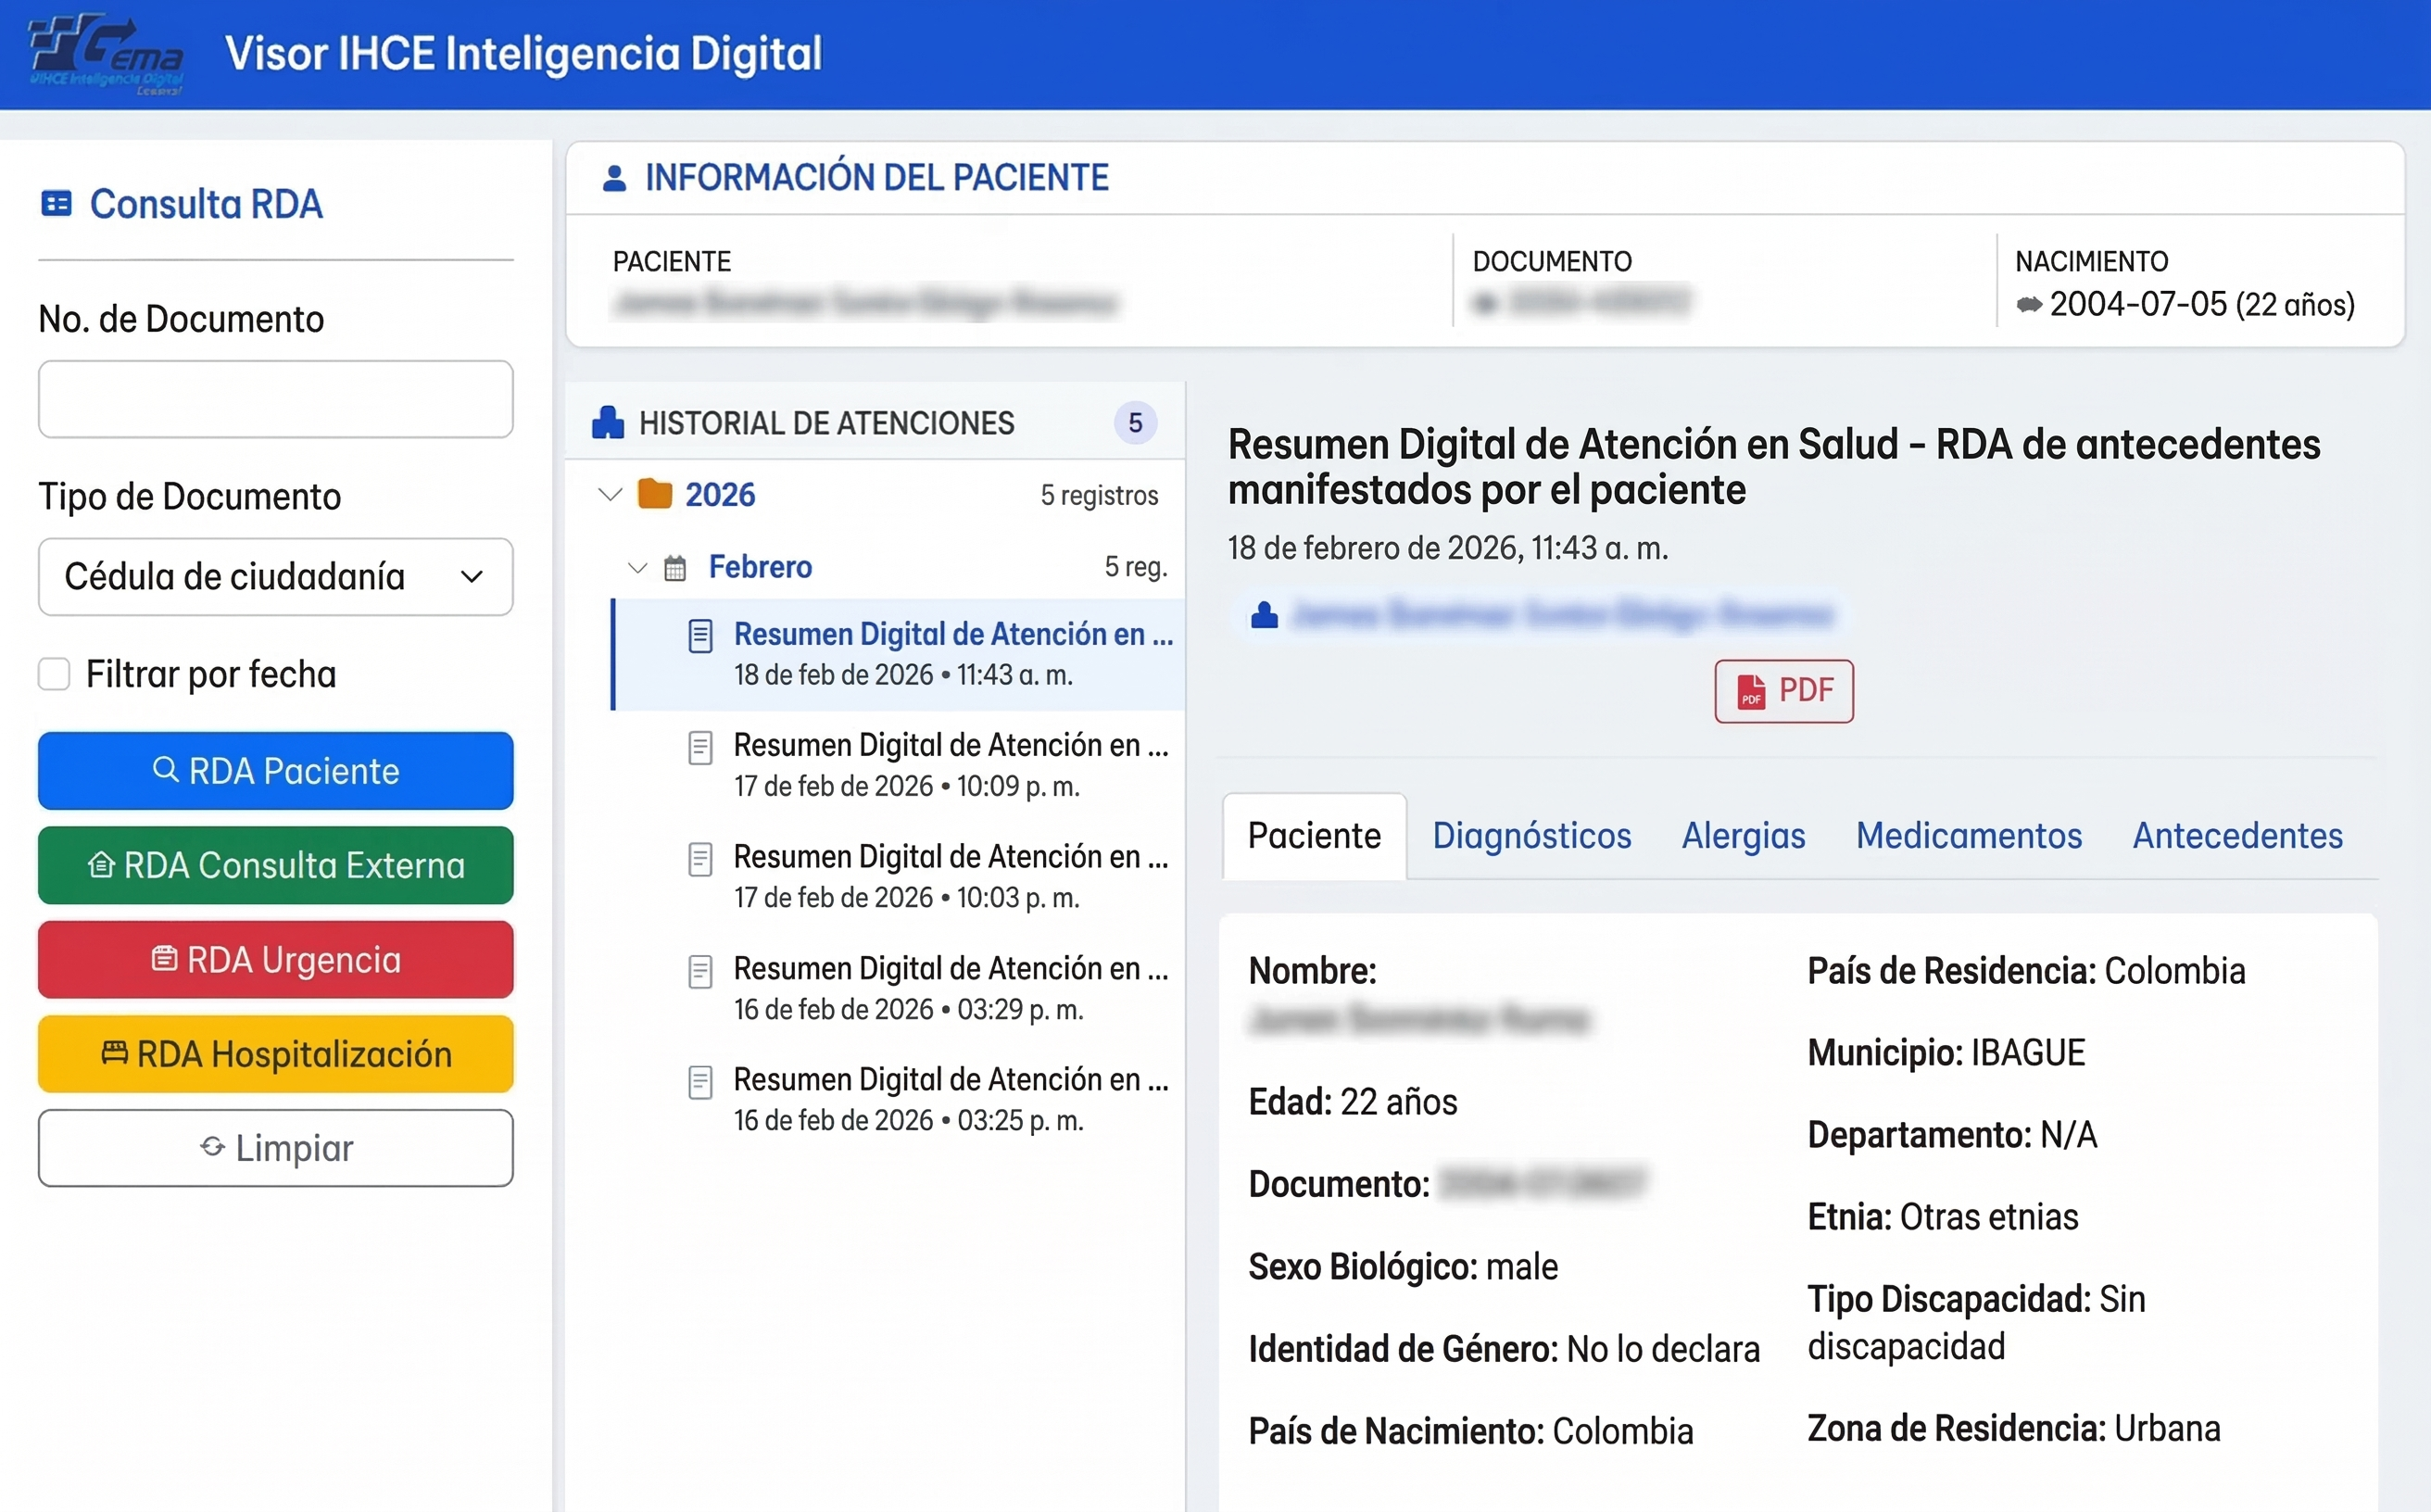
Task: Open the Tipo de Documento selector
Action: (275, 577)
